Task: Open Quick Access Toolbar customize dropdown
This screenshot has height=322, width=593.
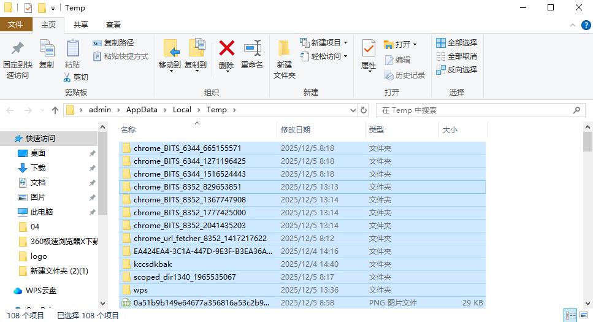Action: [x=53, y=8]
